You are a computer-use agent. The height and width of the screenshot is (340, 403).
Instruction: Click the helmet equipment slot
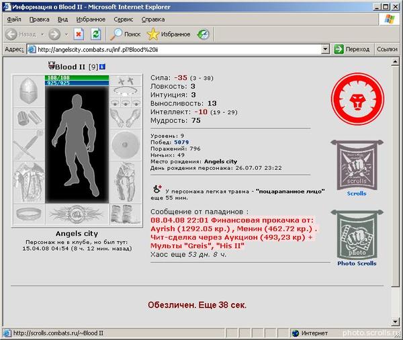pos(28,91)
